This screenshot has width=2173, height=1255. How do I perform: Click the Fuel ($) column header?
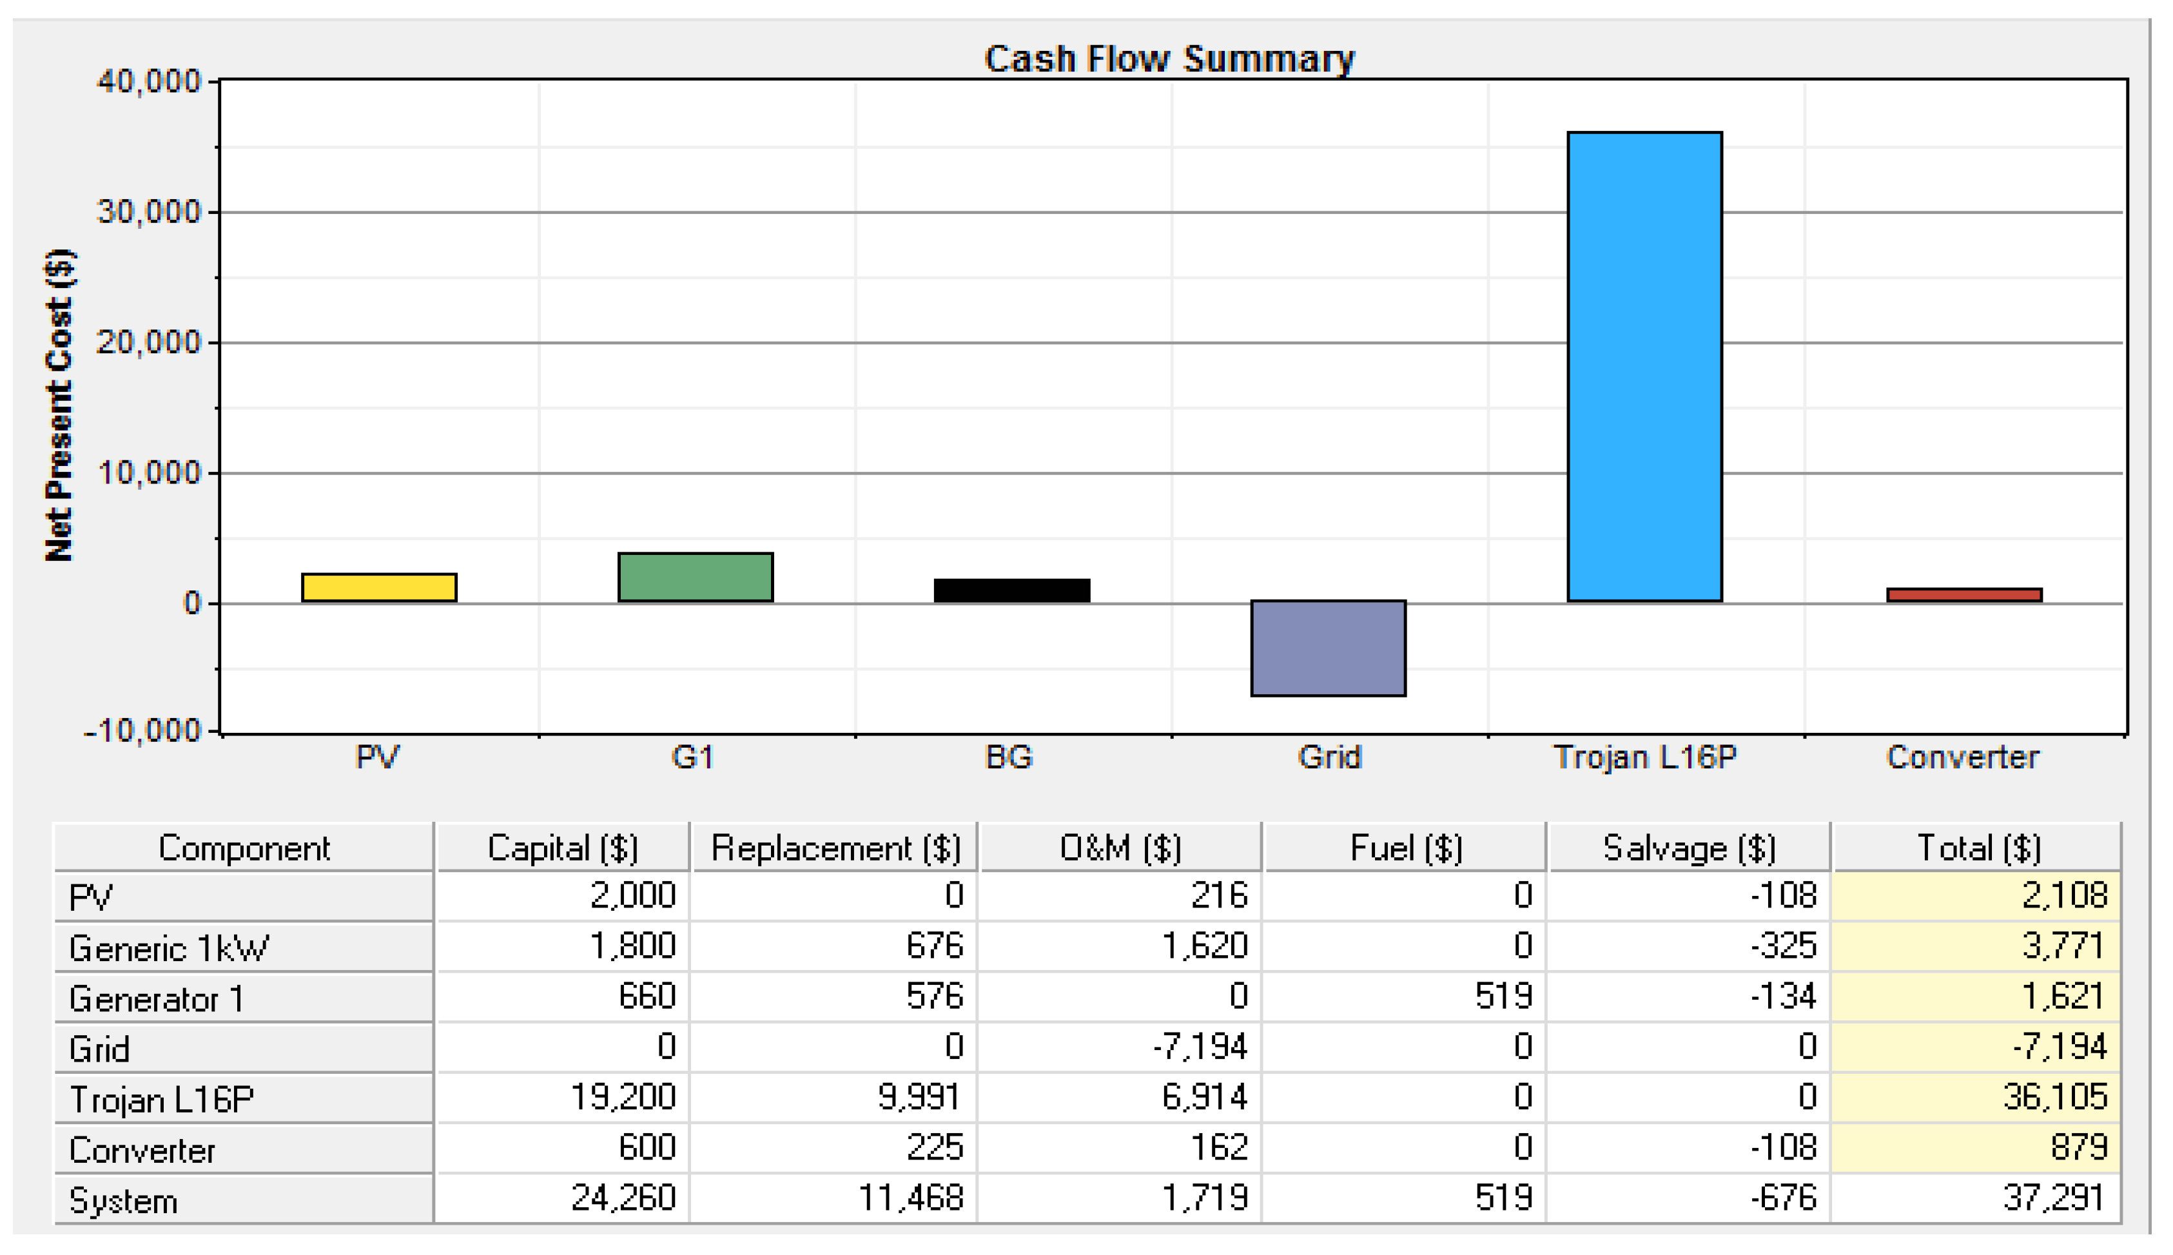tap(1405, 848)
